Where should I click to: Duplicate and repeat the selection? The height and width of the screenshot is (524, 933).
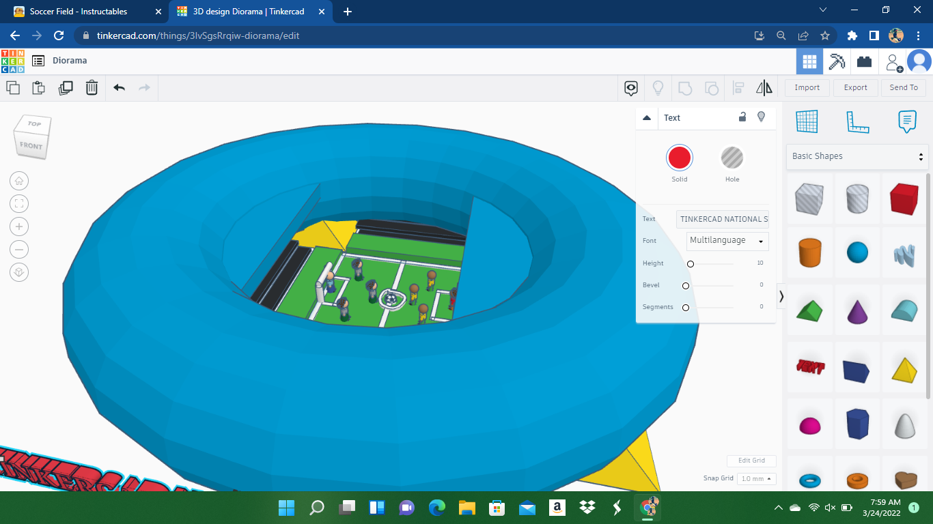(66, 87)
